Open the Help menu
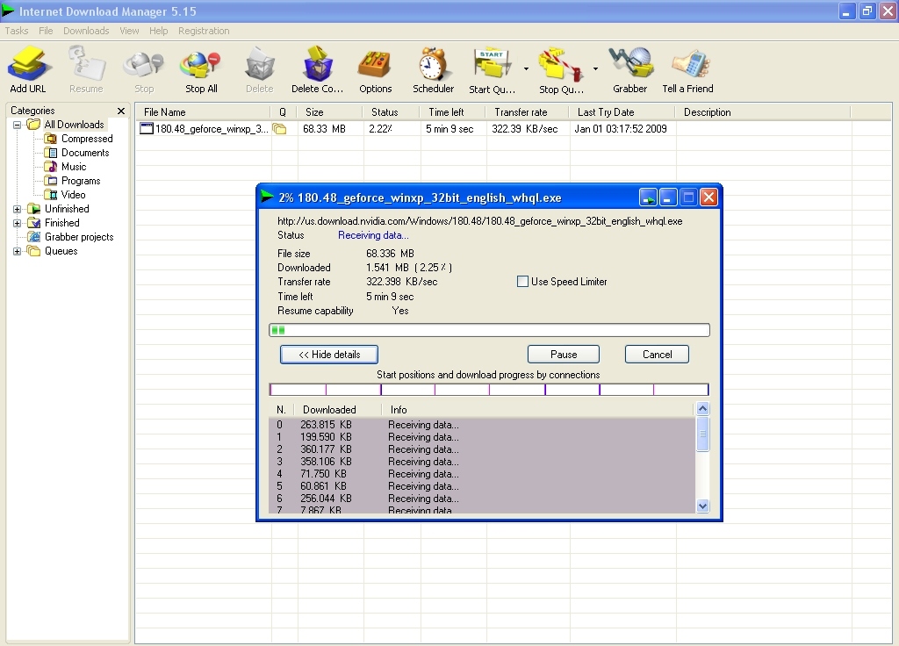The image size is (899, 646). click(x=158, y=31)
